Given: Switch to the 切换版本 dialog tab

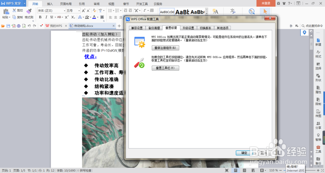Looking at the screenshot, I should [x=205, y=28].
